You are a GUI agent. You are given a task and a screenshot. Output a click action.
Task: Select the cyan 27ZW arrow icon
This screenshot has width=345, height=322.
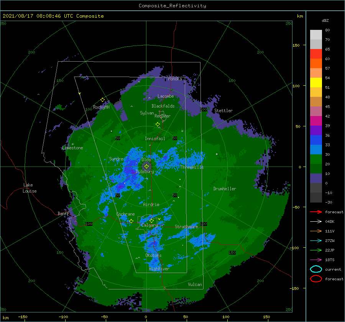[316, 241]
